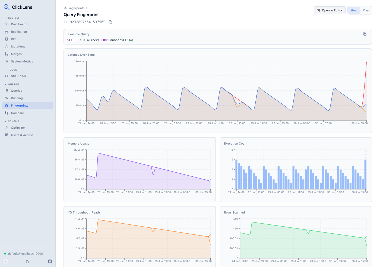
Task: Click the Compare git-compare icon
Action: point(7,113)
